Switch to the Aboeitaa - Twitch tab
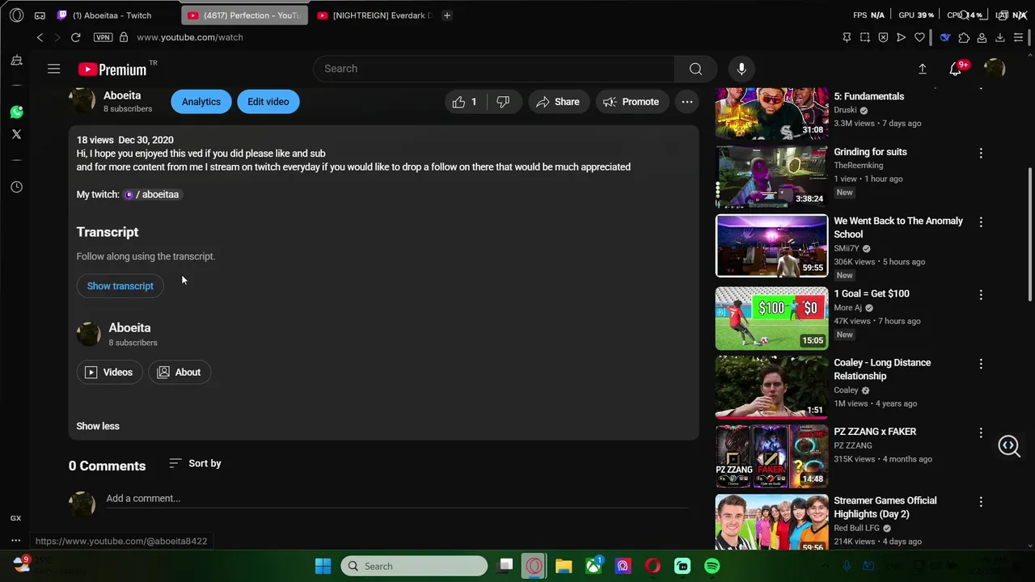The image size is (1035, 582). 112,15
